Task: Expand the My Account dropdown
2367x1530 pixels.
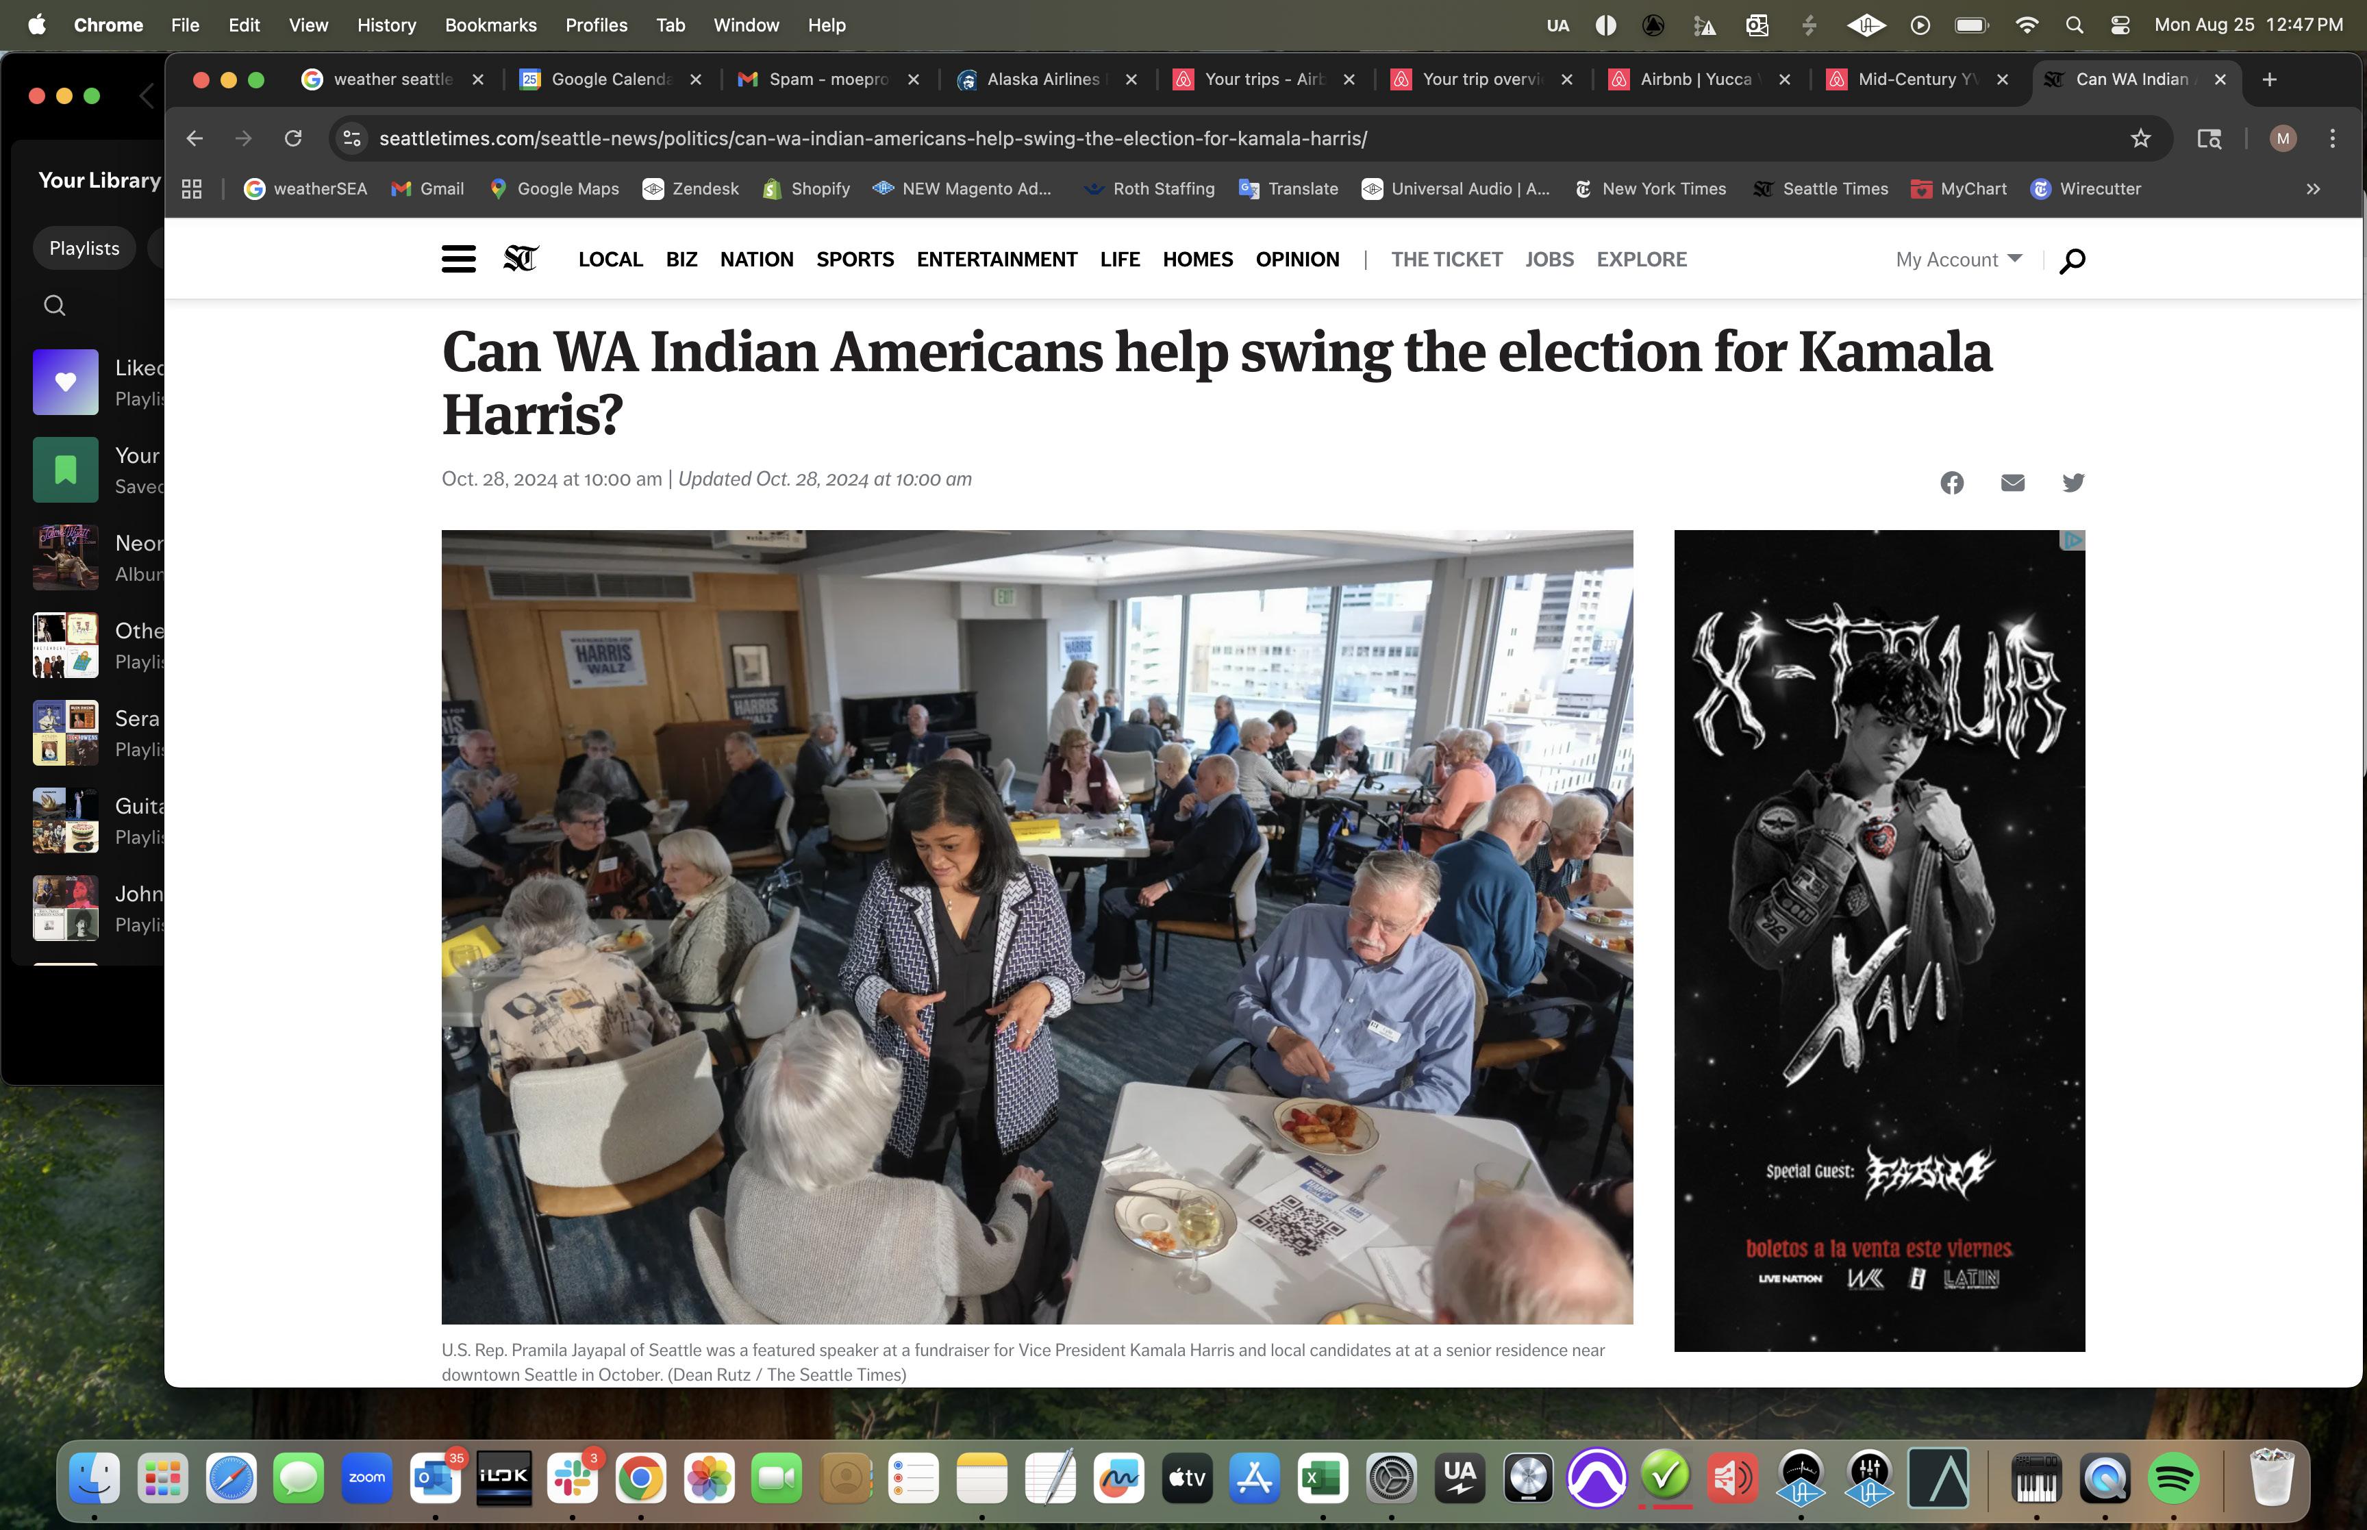Action: pos(1957,260)
